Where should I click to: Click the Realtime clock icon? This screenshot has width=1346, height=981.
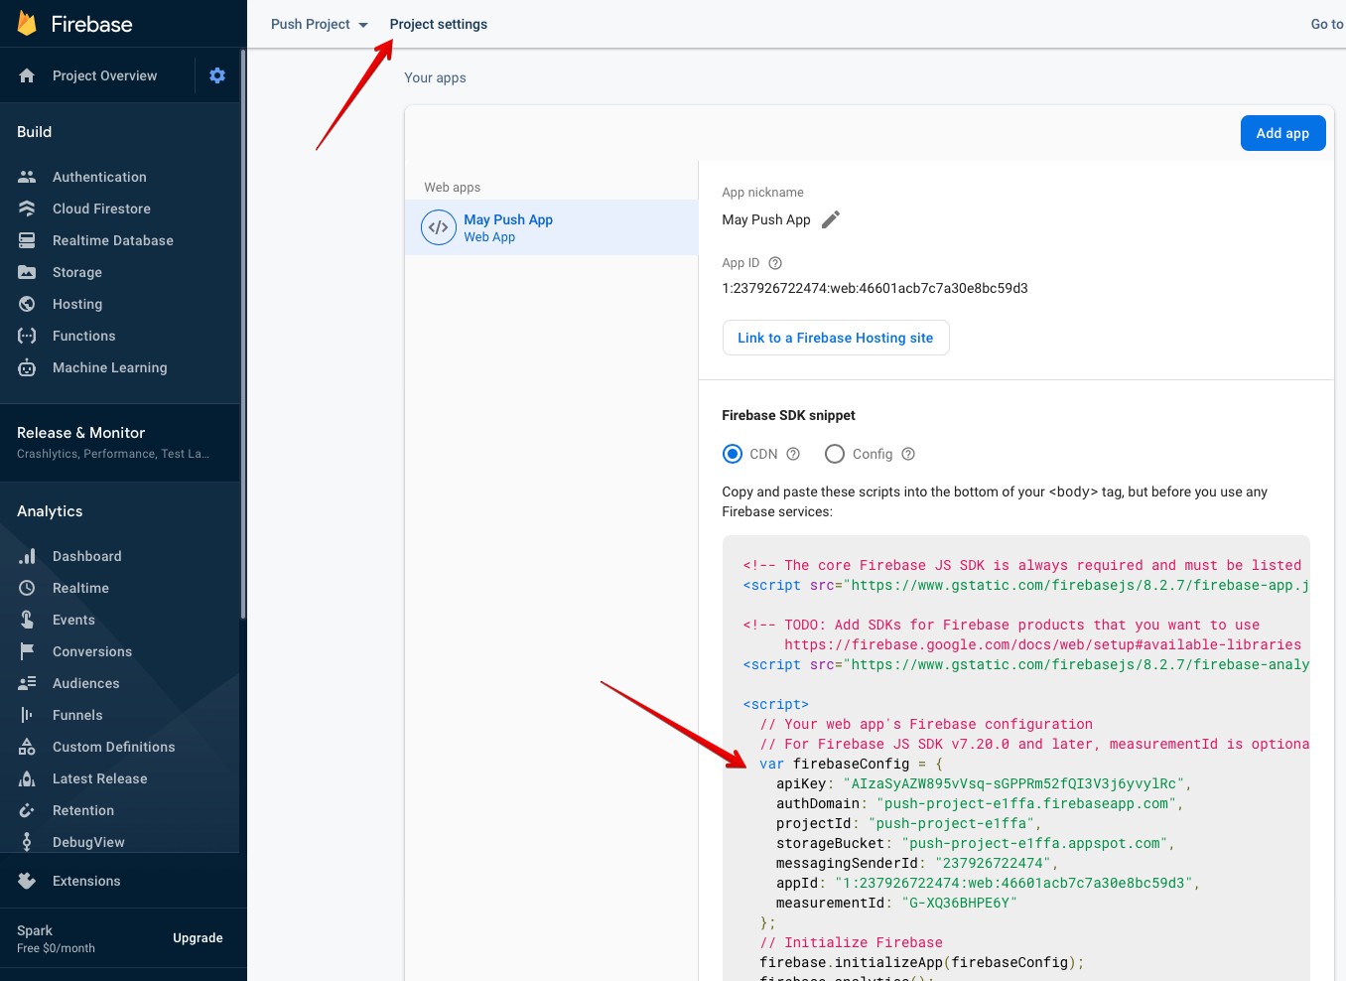pyautogui.click(x=27, y=588)
